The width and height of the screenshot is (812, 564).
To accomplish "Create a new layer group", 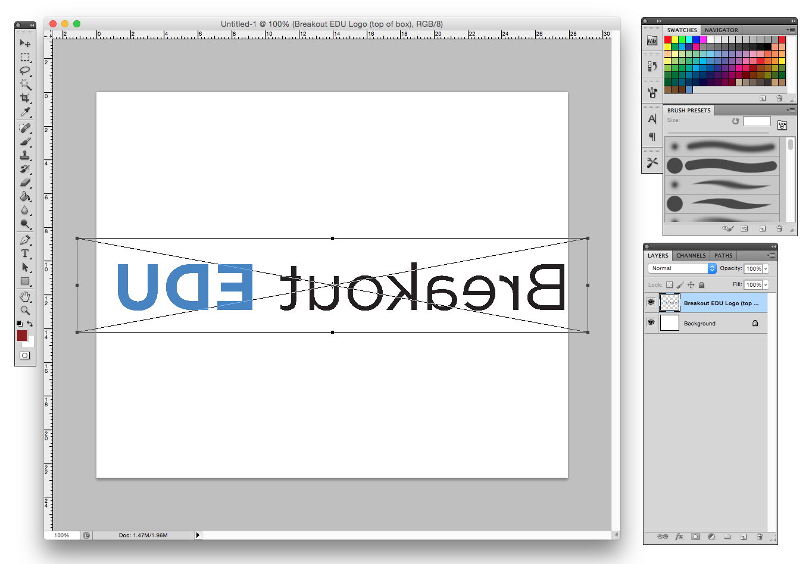I will pos(727,537).
